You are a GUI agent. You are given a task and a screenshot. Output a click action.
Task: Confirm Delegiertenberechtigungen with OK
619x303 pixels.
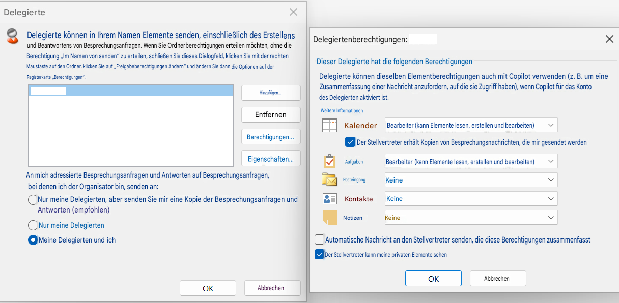(433, 279)
